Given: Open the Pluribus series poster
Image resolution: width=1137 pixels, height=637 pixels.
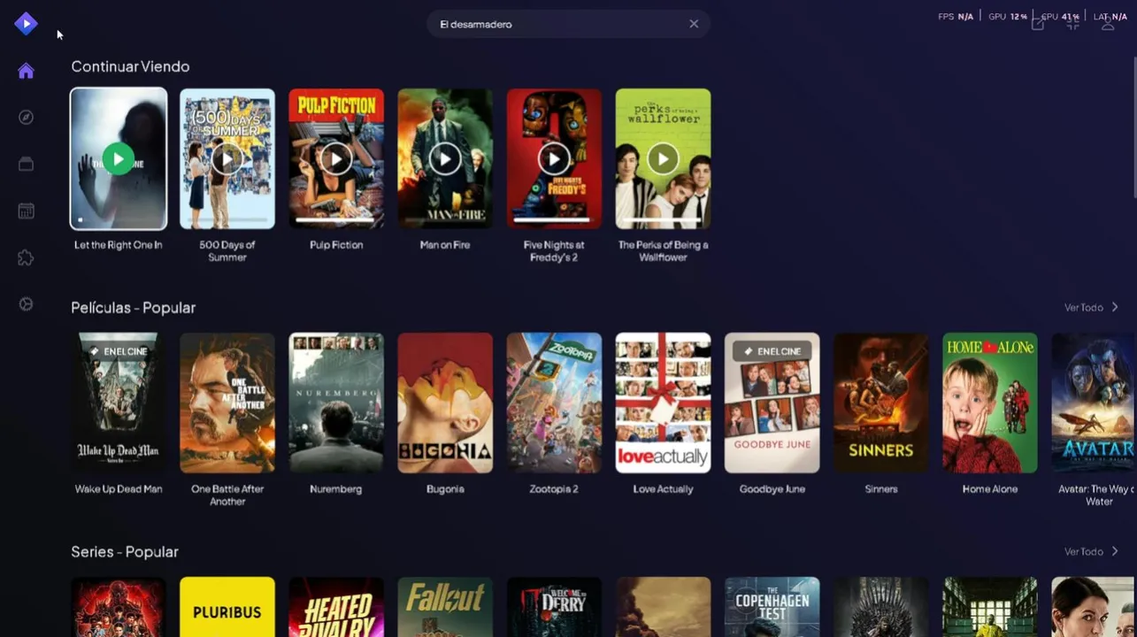Looking at the screenshot, I should [x=227, y=607].
